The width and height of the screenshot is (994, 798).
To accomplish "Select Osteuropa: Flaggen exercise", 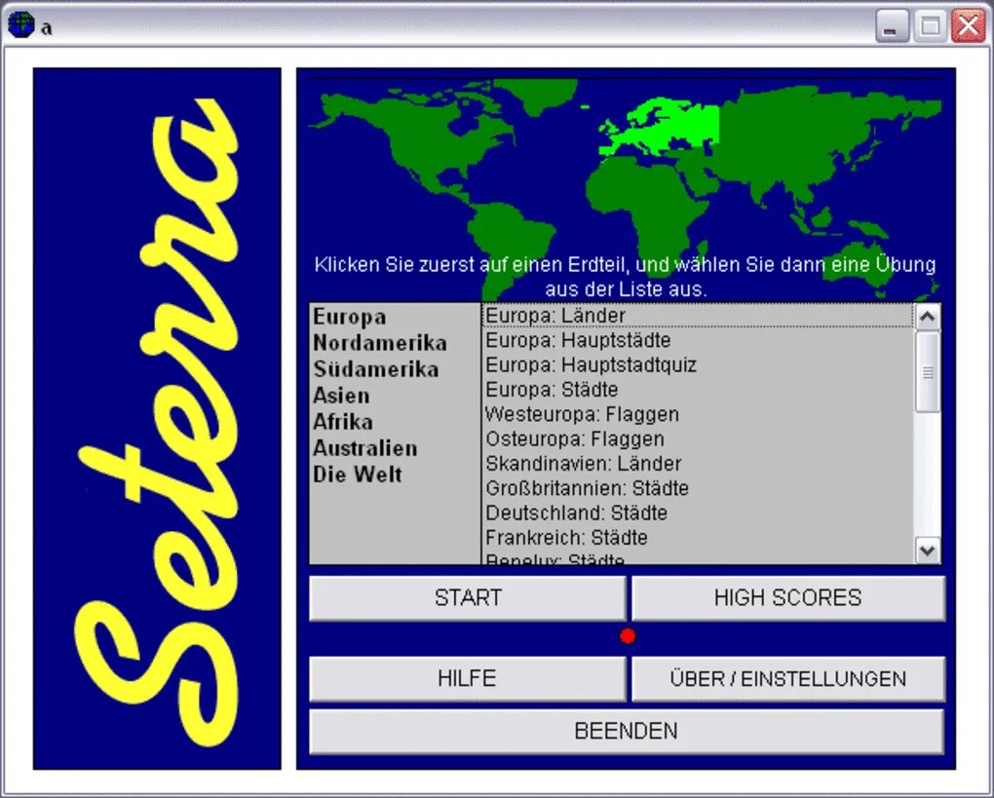I will click(698, 438).
